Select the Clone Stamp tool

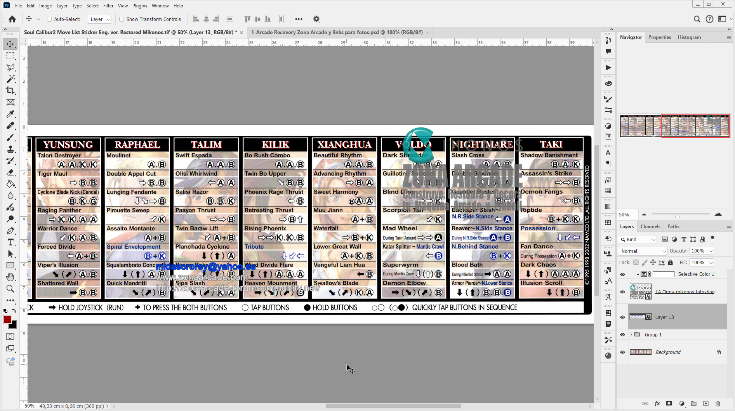(10, 149)
